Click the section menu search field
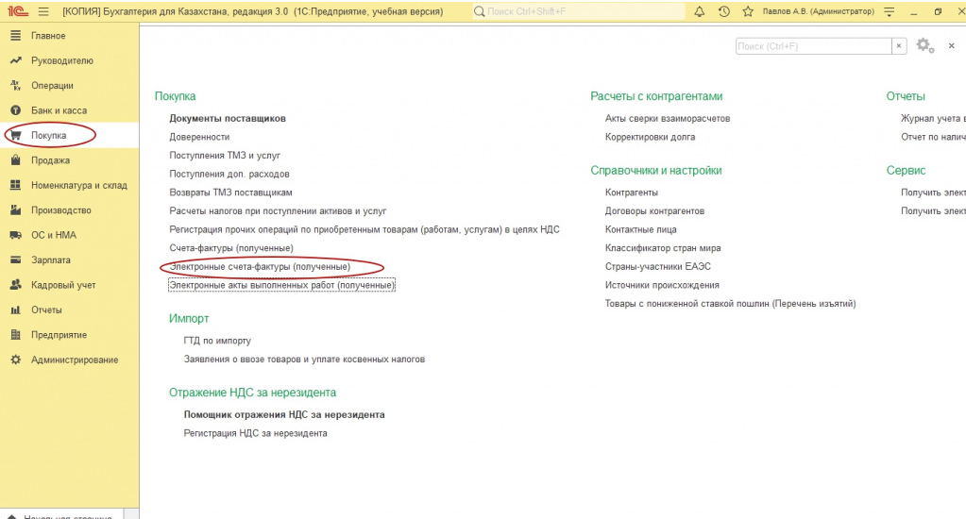This screenshot has height=519, width=966. [813, 45]
